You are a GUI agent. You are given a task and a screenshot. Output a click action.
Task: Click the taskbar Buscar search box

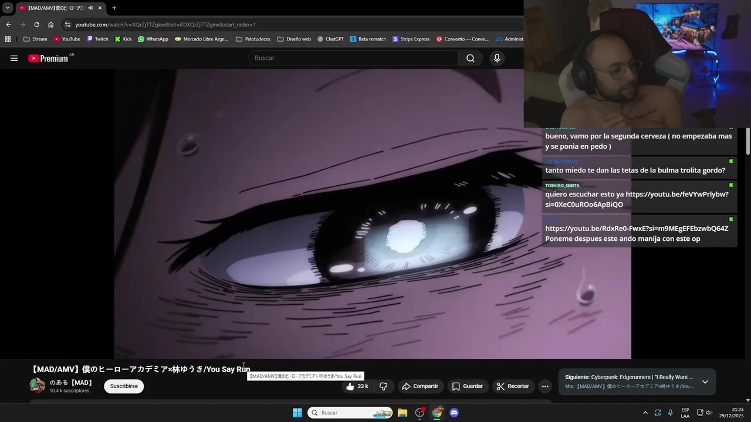350,413
